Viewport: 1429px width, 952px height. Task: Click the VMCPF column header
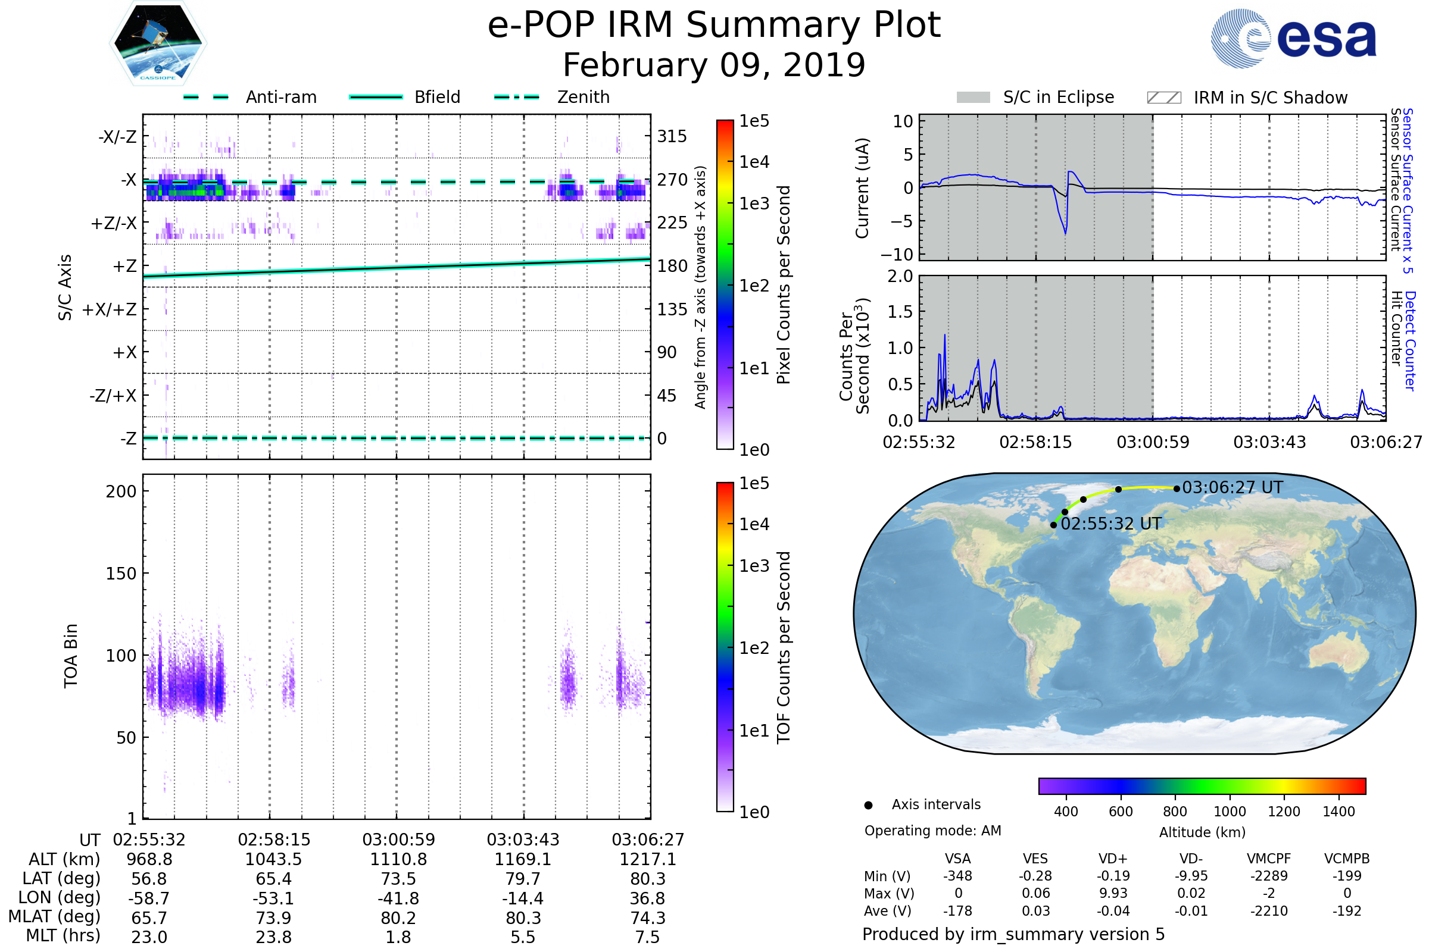pos(1269,859)
